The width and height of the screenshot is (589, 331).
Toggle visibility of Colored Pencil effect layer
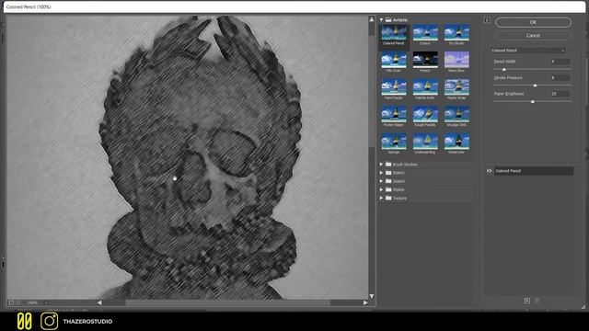pyautogui.click(x=489, y=171)
